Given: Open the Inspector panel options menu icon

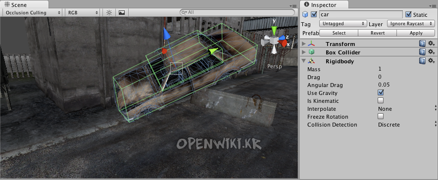Looking at the screenshot, I should 433,6.
